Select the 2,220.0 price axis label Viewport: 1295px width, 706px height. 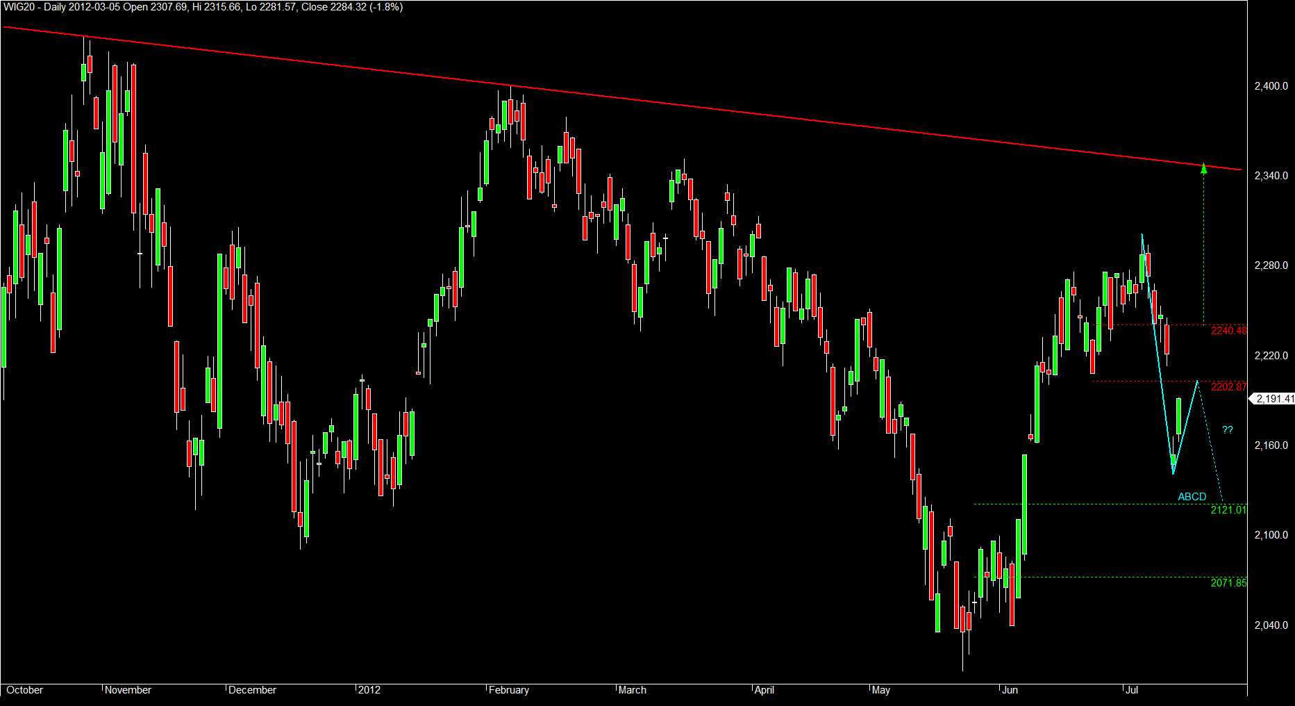(x=1271, y=356)
